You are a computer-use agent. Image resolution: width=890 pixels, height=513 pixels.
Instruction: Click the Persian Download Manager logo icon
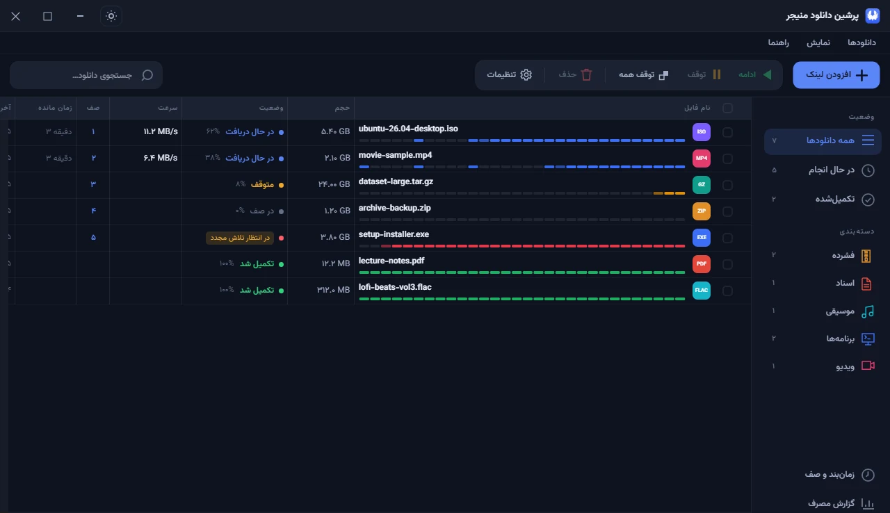click(x=872, y=15)
